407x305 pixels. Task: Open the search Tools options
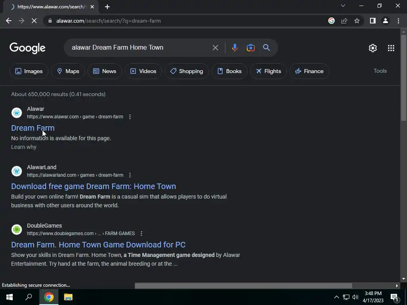point(380,71)
